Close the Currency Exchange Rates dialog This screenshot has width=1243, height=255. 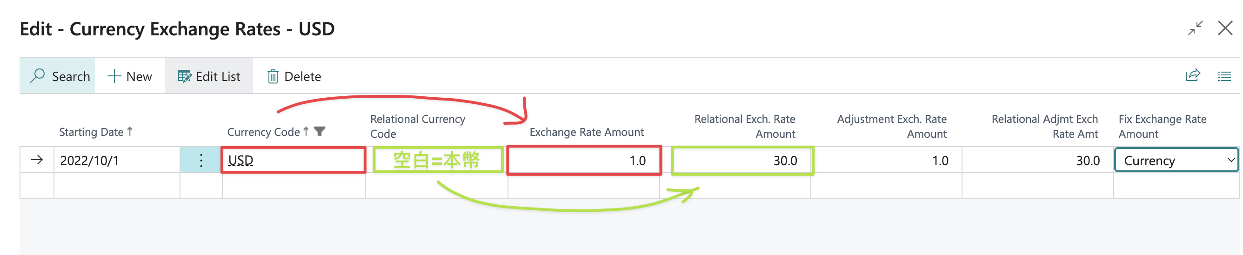click(1225, 28)
